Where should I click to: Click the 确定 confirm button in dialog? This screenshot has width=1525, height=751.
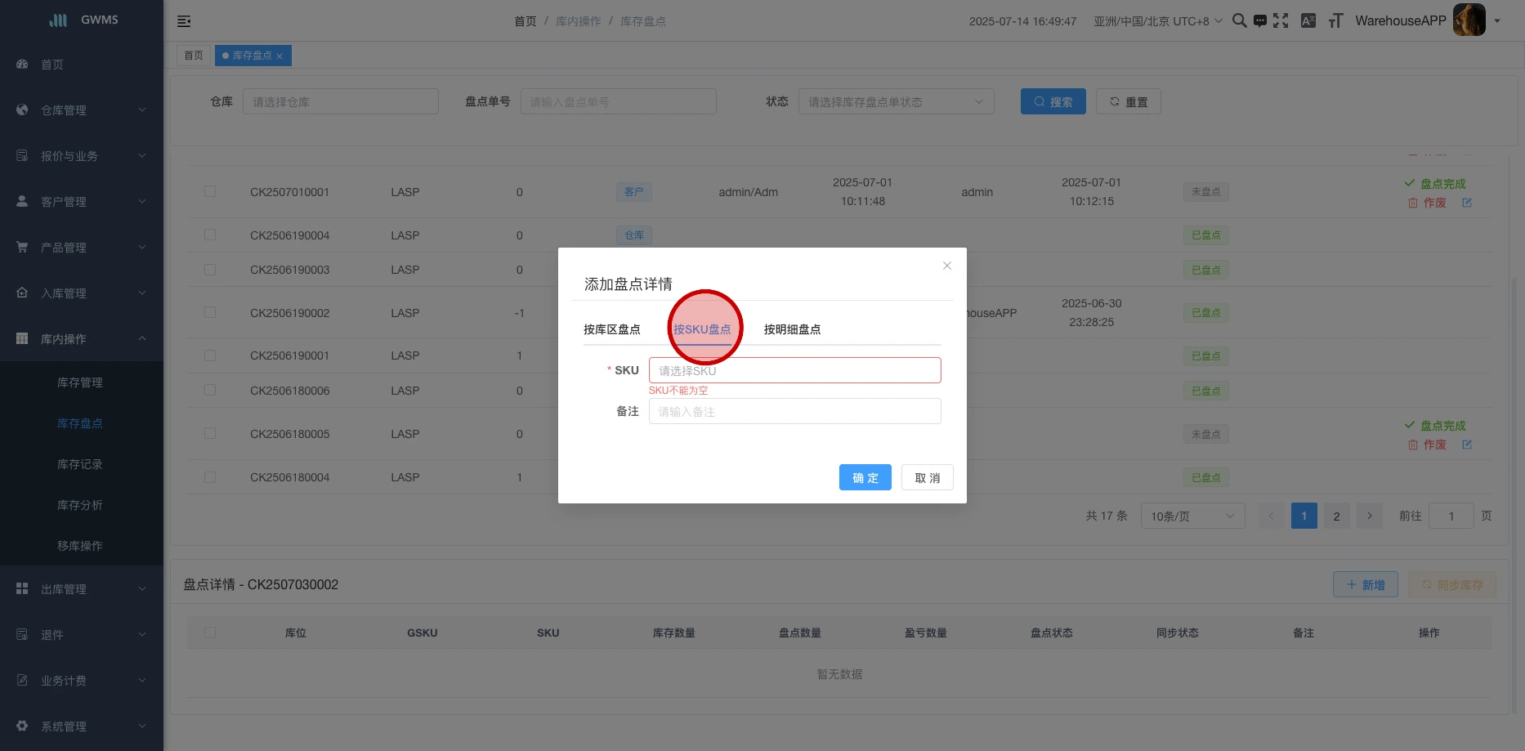(865, 478)
